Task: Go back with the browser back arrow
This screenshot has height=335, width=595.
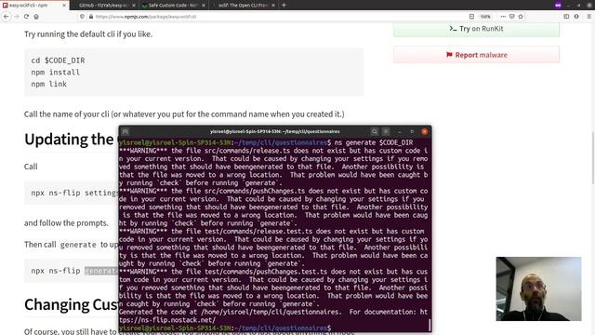Action: tap(7, 17)
